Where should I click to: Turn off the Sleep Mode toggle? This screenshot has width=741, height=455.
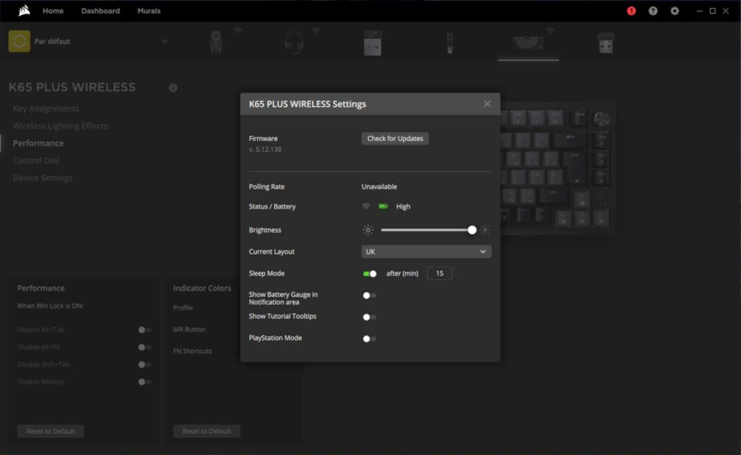click(370, 273)
